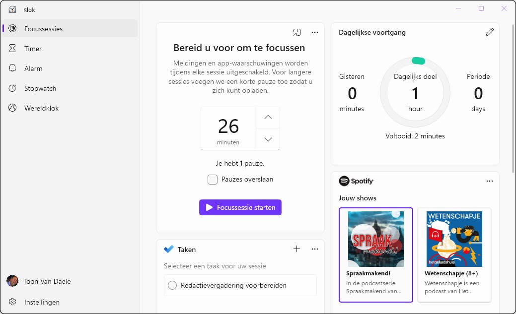Open the Alarm page
Viewport: 516px width, 314px height.
point(70,68)
